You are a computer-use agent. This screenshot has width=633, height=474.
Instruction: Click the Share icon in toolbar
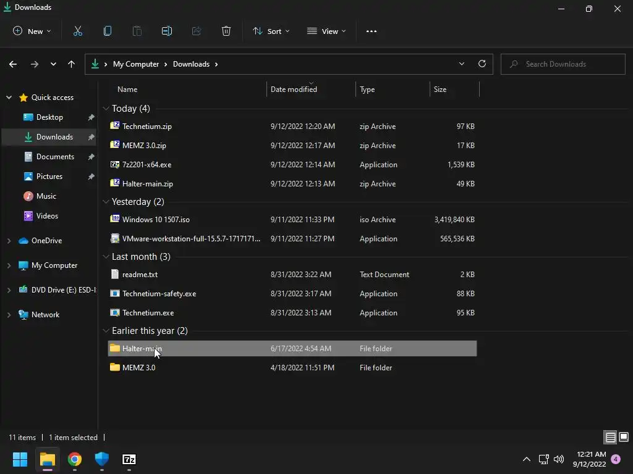pyautogui.click(x=197, y=31)
